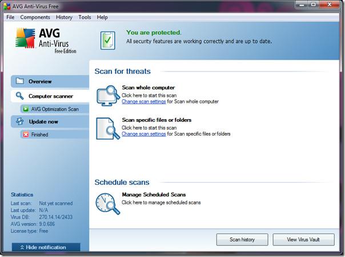Click the Computer scanner magnifier icon
345x257 pixels.
tap(19, 96)
